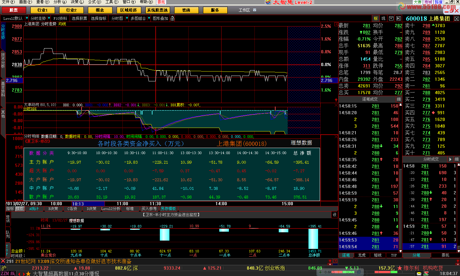Viewport: 460px width, 276px height.
Task: Click the ZZM版 icon in the status bar
Action: [x=8, y=273]
